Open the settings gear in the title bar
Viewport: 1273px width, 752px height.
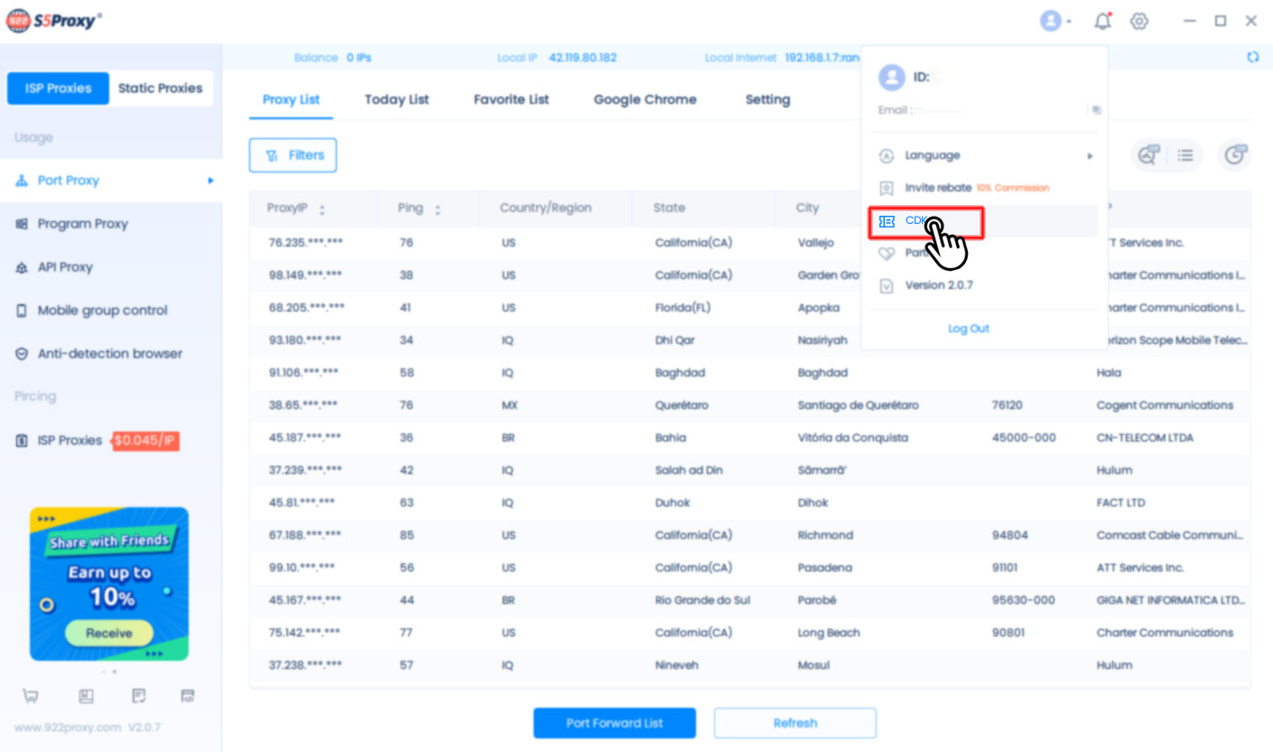pos(1139,20)
